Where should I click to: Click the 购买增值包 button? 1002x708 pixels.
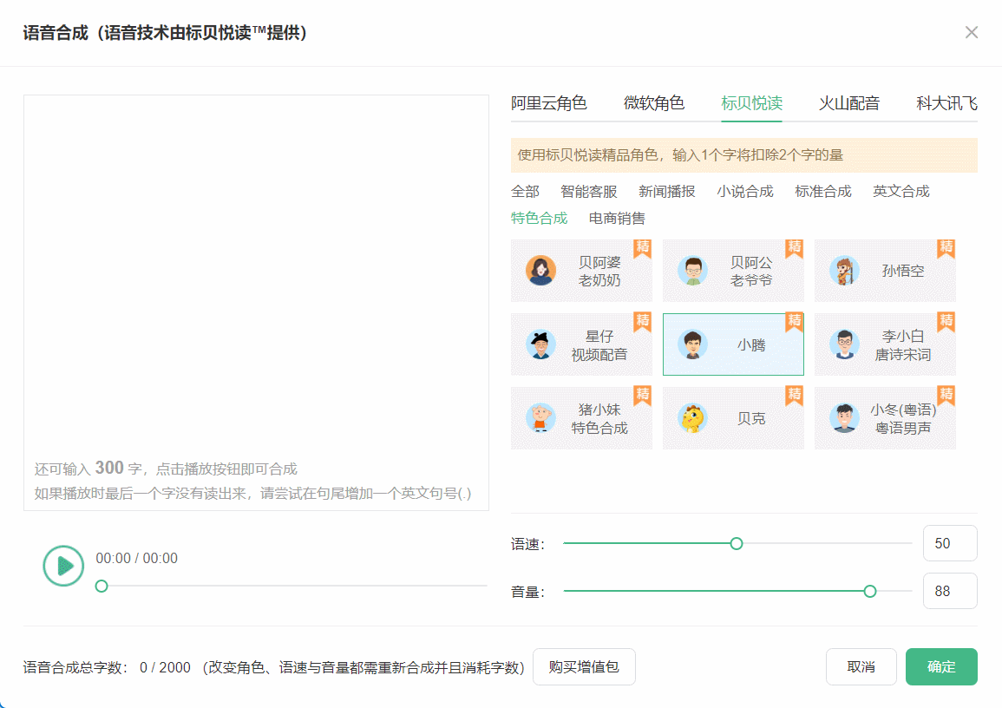pyautogui.click(x=584, y=667)
